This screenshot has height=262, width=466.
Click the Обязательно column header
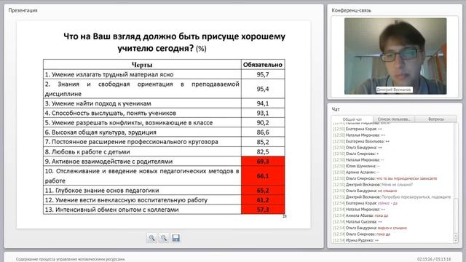(x=263, y=65)
